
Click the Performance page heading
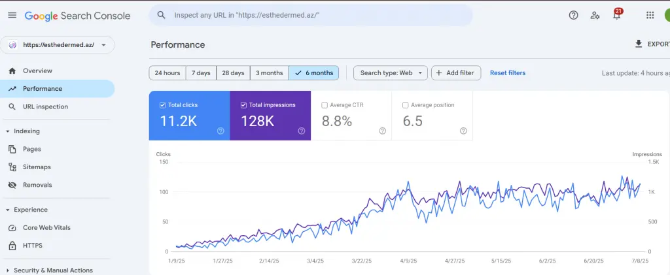pyautogui.click(x=178, y=45)
